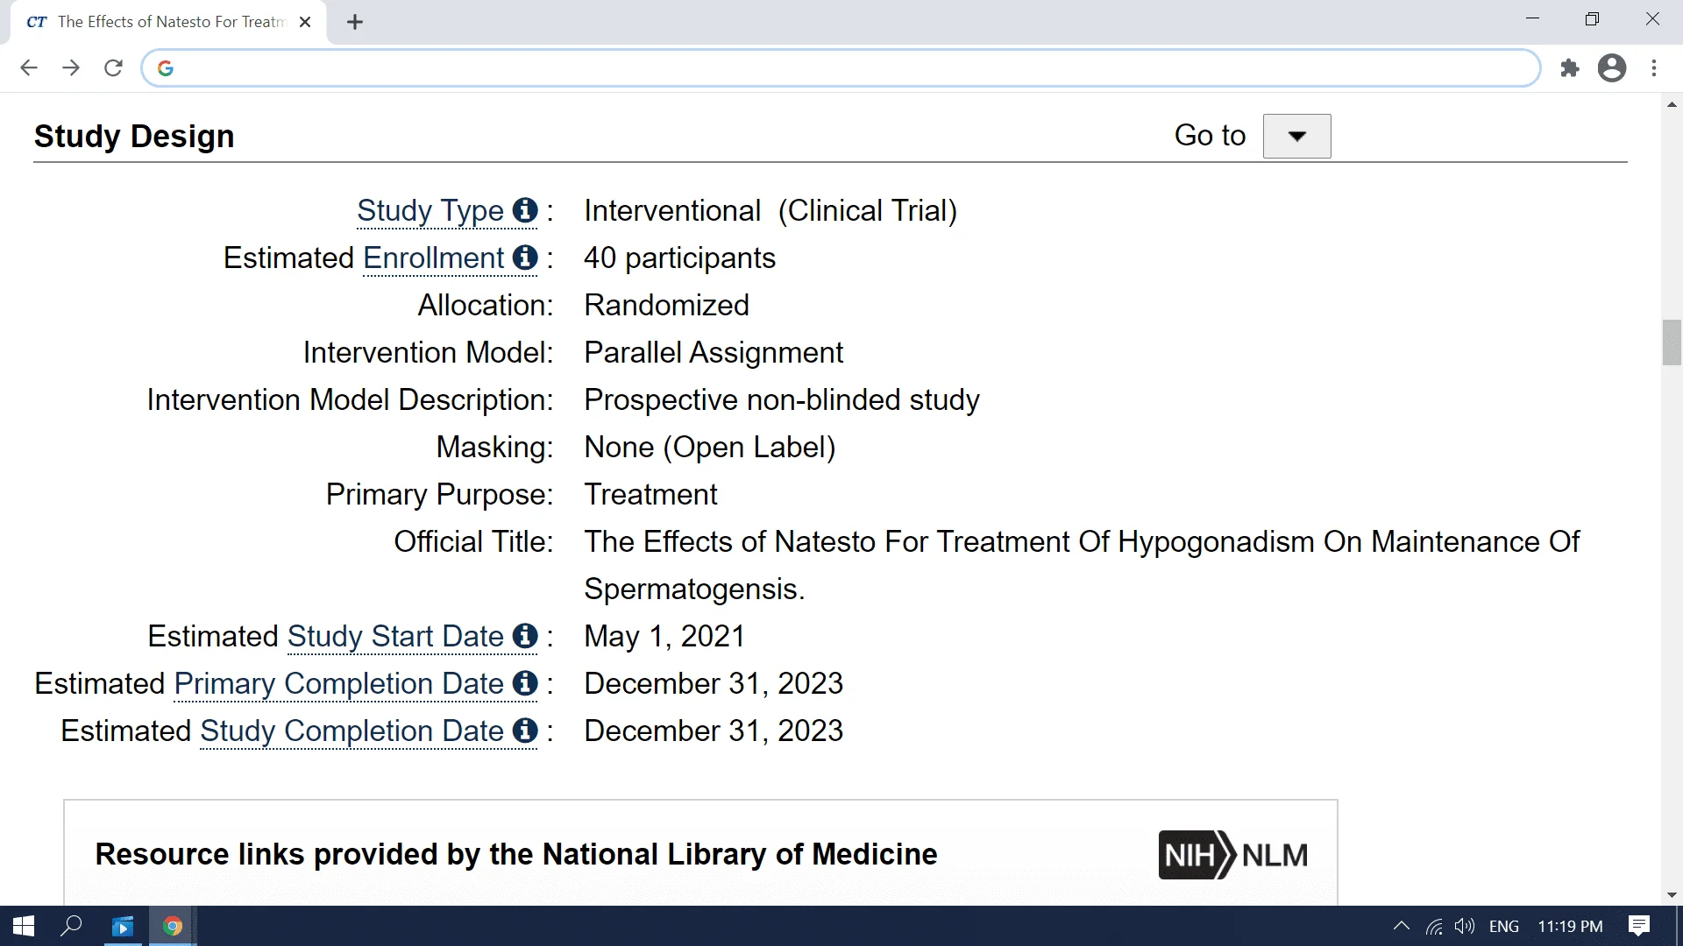Click the info icon next to Study Type
1683x946 pixels.
click(525, 210)
